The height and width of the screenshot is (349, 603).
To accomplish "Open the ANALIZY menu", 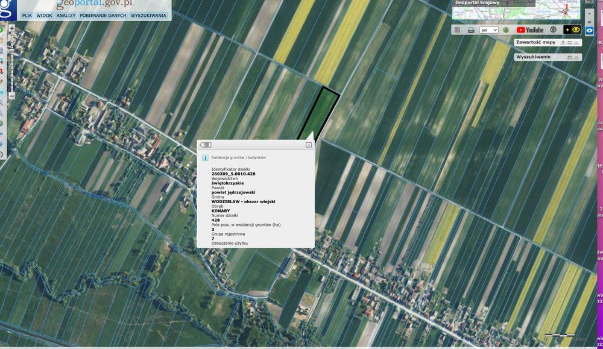I will click(66, 16).
